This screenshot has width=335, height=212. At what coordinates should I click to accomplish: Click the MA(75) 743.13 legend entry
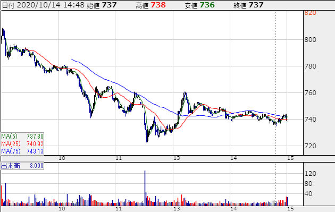coord(22,151)
